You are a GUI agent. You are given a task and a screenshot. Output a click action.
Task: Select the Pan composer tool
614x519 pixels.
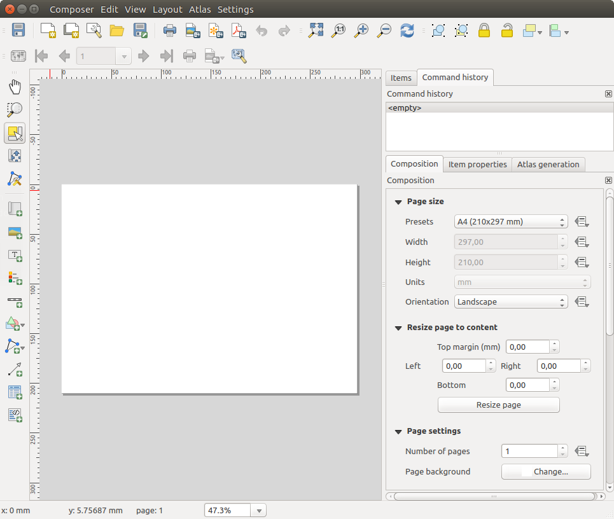15,87
